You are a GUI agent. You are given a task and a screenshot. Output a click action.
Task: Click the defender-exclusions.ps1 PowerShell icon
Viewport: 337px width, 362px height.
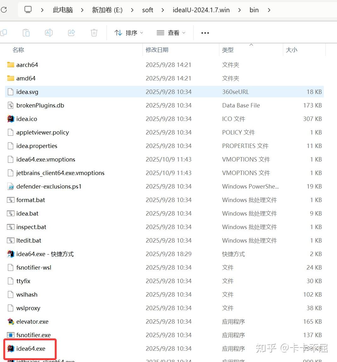point(11,186)
